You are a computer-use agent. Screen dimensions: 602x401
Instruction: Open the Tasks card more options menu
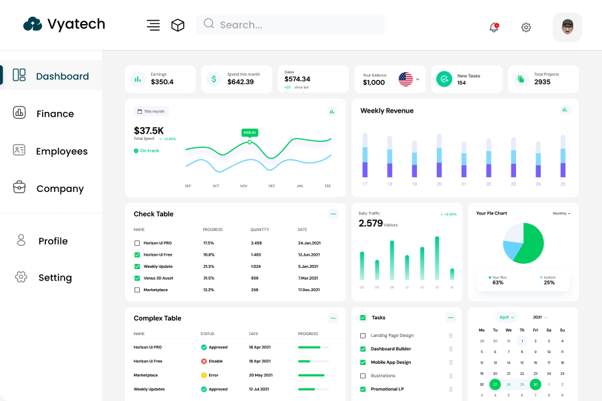(x=451, y=318)
